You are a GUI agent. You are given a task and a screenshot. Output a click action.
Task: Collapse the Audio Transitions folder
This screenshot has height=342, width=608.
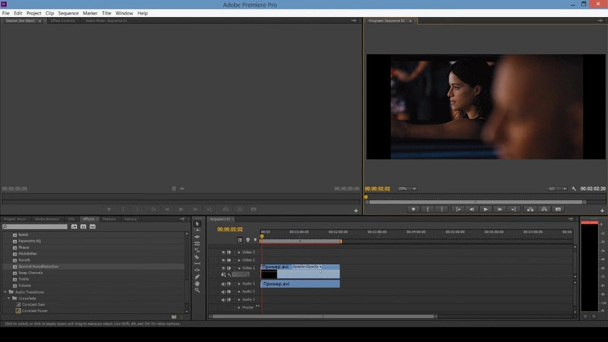pyautogui.click(x=5, y=292)
